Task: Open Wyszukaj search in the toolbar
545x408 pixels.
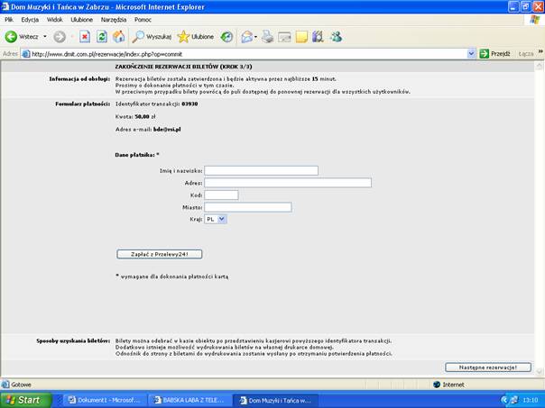Action: click(x=152, y=37)
